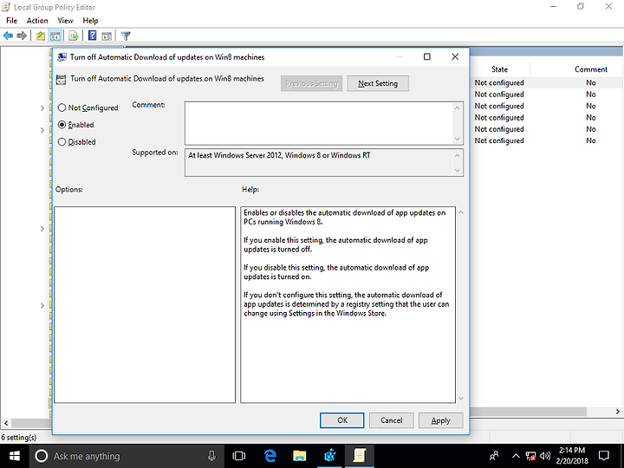This screenshot has height=468, width=624.
Task: Click the OK button
Action: [342, 420]
